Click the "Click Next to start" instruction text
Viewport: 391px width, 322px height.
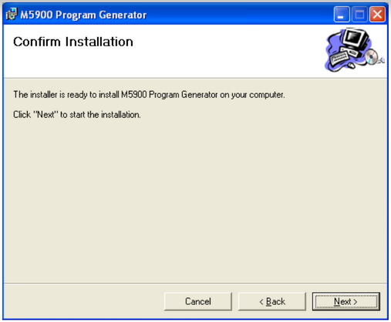[x=77, y=115]
